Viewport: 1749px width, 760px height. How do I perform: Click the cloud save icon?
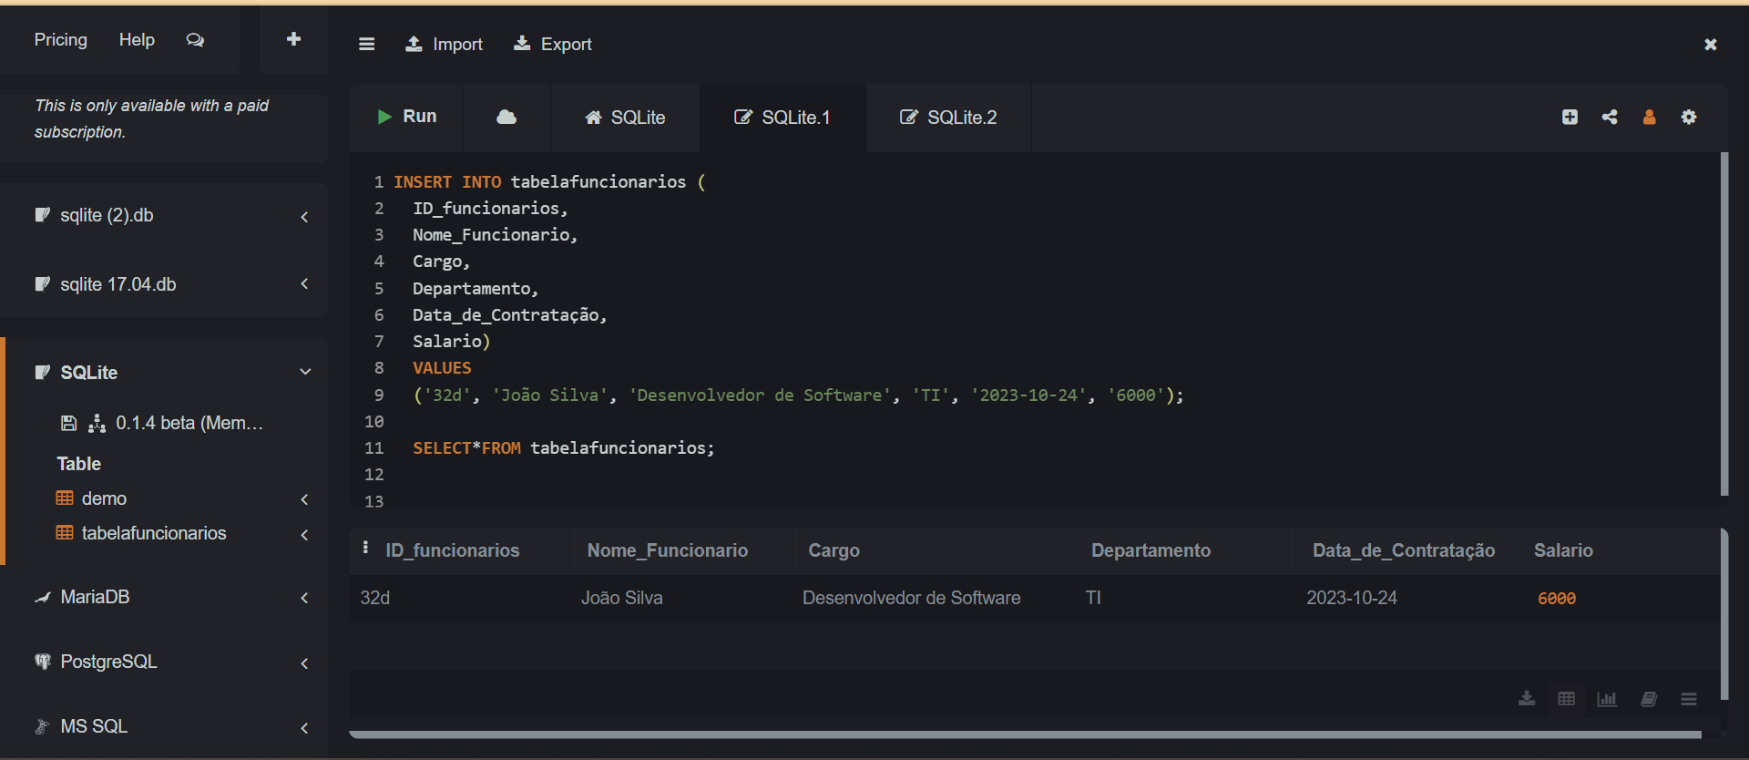coord(506,118)
